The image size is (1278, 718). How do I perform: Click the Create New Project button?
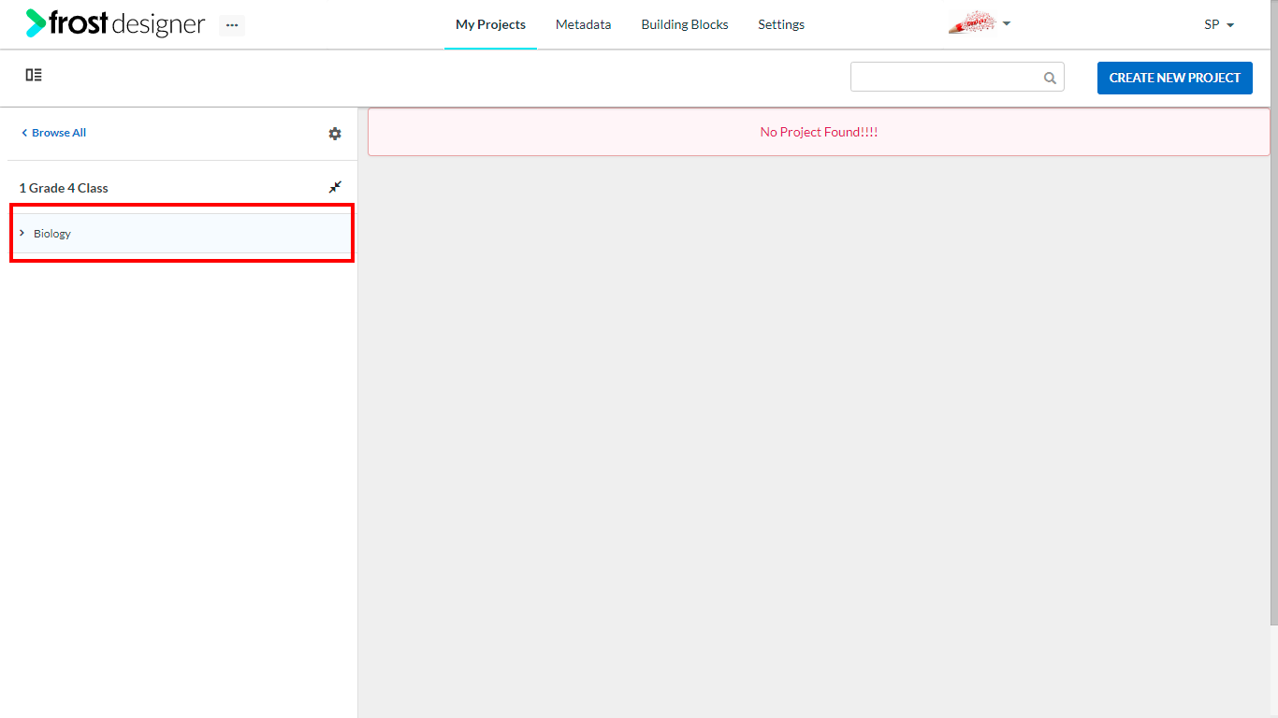click(1175, 78)
